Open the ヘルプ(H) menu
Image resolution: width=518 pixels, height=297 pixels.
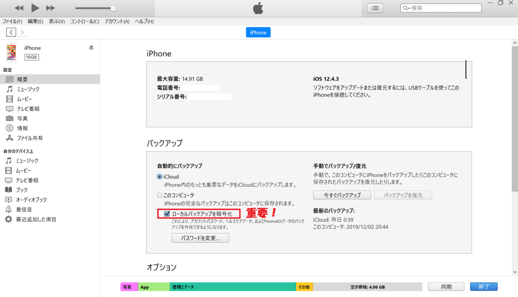(x=144, y=21)
